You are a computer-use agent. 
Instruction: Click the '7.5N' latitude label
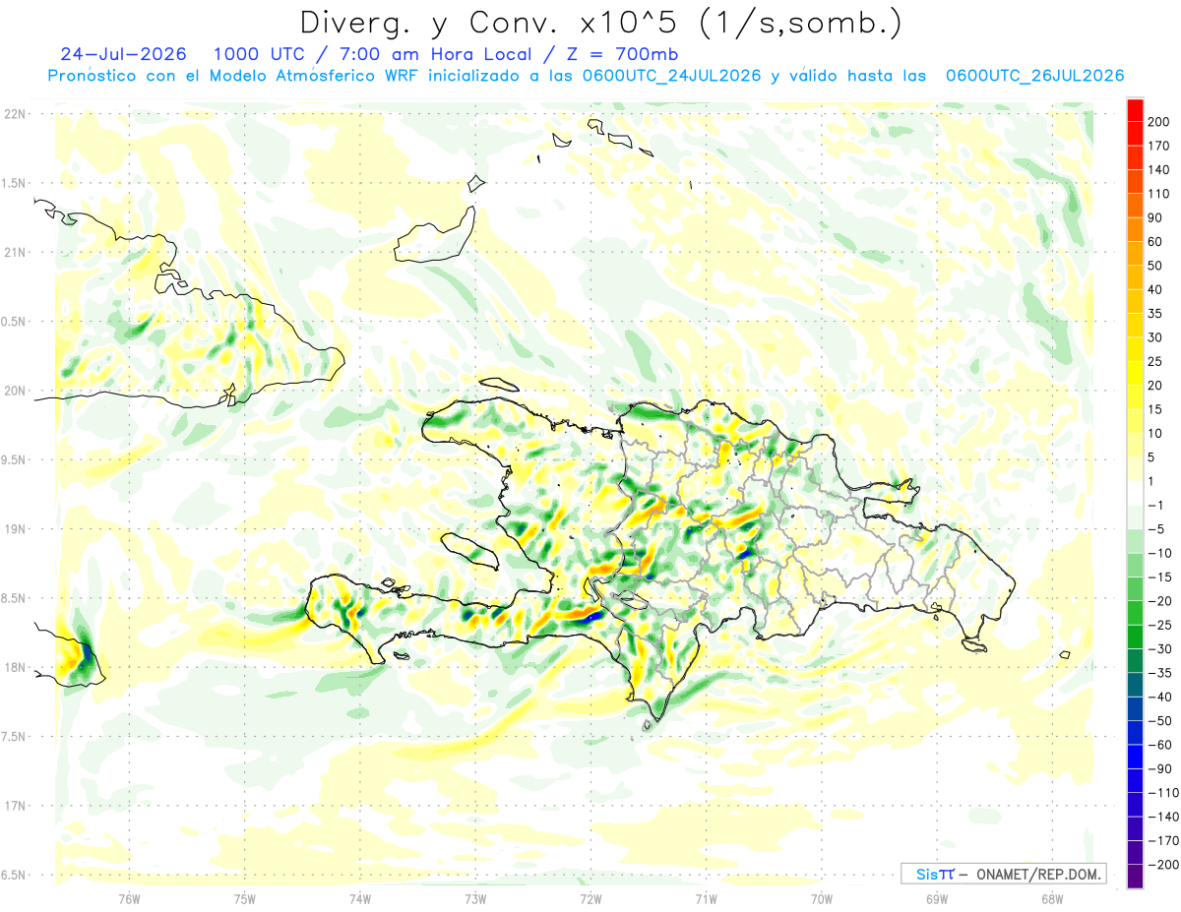point(14,736)
